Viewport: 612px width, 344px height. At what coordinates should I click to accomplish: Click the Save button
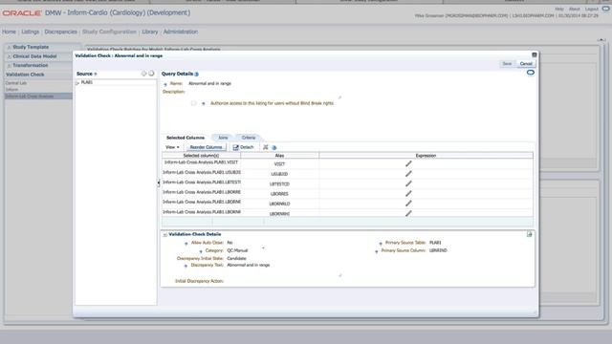click(507, 64)
